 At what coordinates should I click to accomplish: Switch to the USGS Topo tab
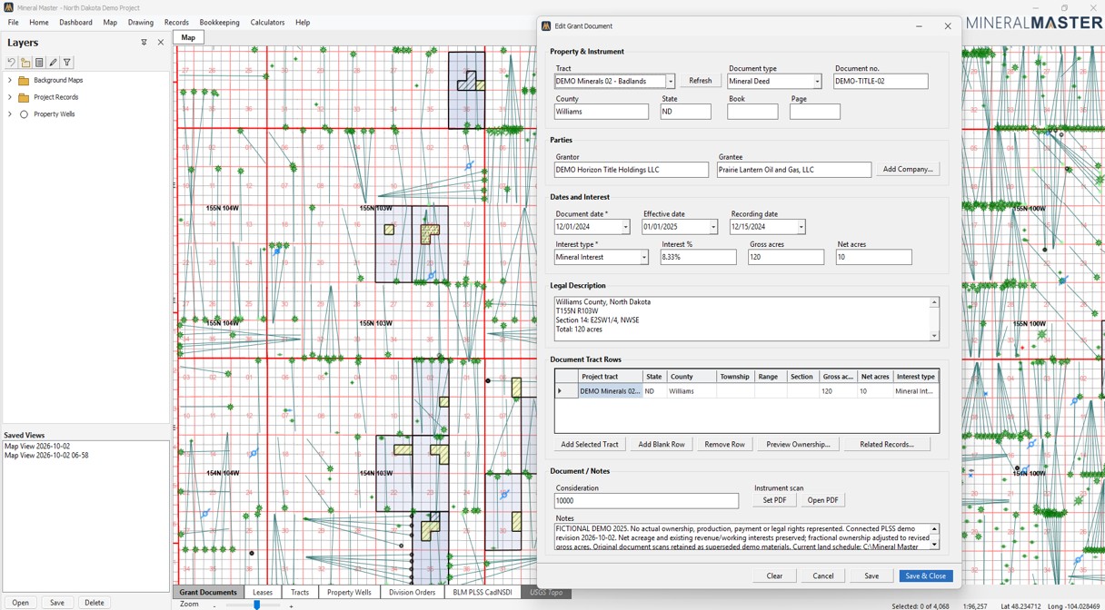click(x=546, y=593)
